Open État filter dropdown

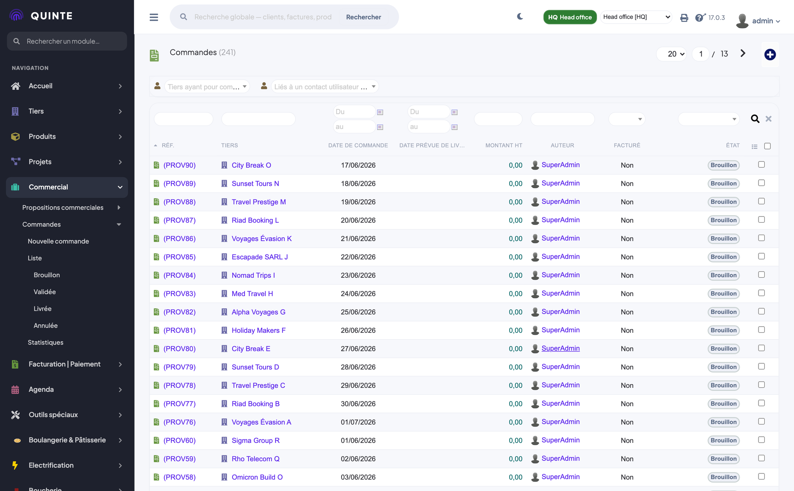coord(709,119)
